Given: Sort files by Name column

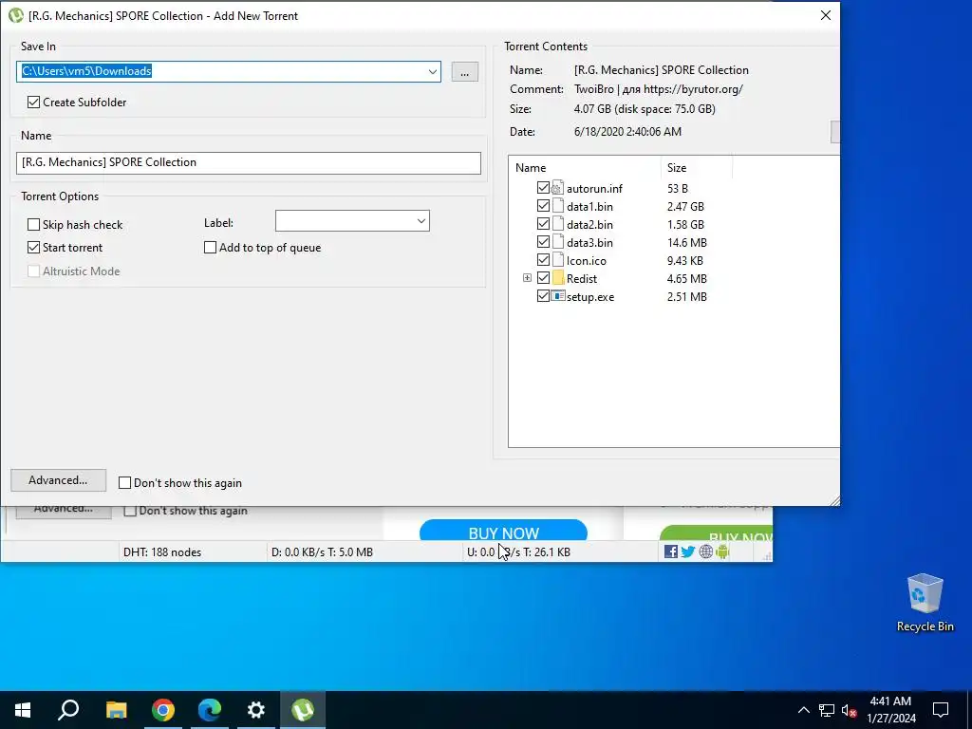Looking at the screenshot, I should pos(585,167).
